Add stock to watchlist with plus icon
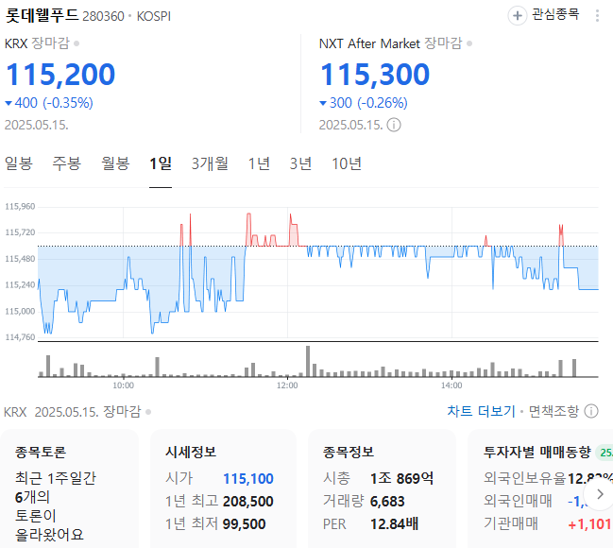 tap(517, 16)
